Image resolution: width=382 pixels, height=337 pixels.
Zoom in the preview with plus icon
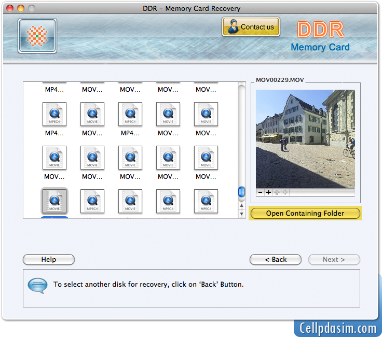[x=268, y=192]
